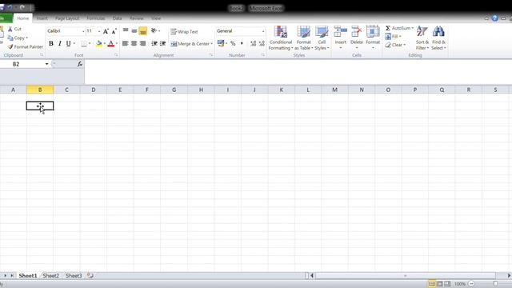Viewport: 512px width, 288px height.
Task: Switch to the Insert ribbon tab
Action: tap(42, 18)
